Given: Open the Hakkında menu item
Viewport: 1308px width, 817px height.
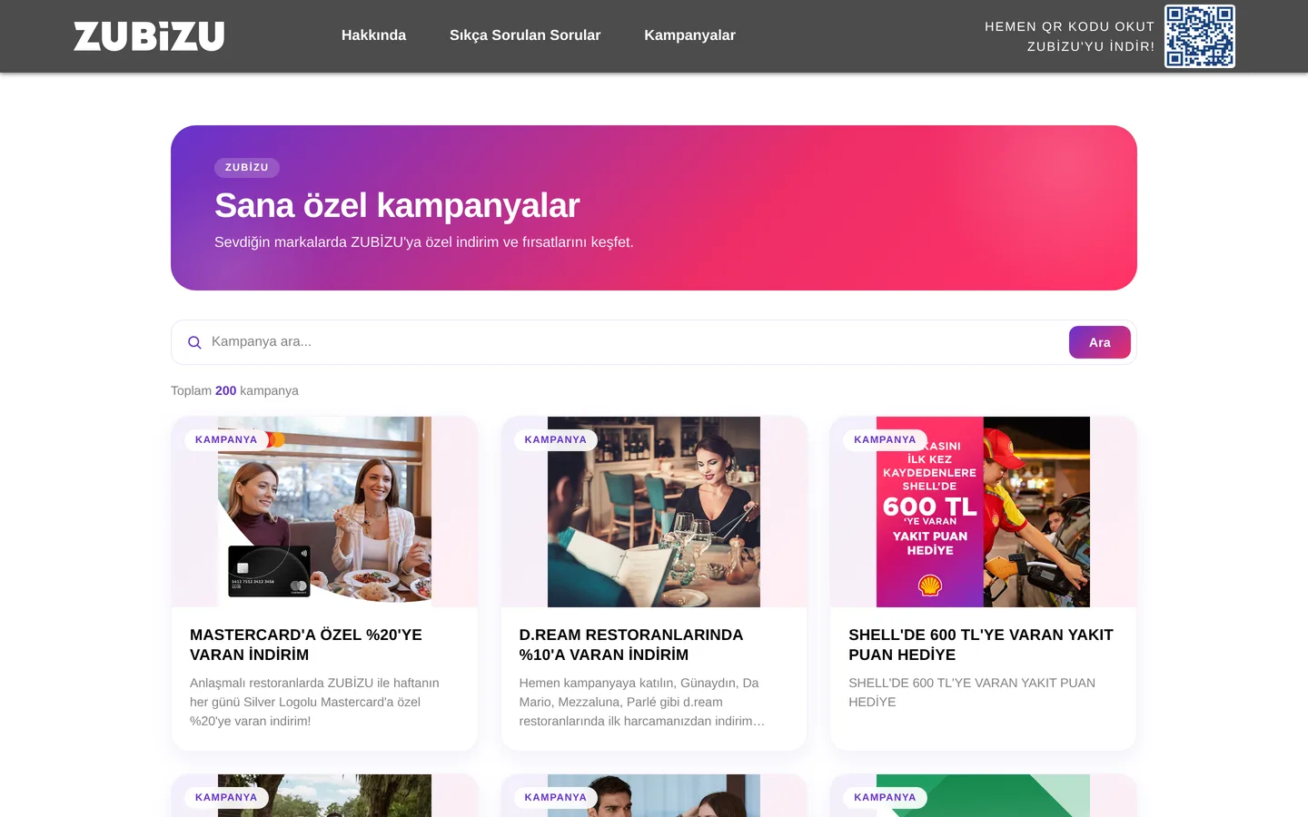Looking at the screenshot, I should click(373, 35).
